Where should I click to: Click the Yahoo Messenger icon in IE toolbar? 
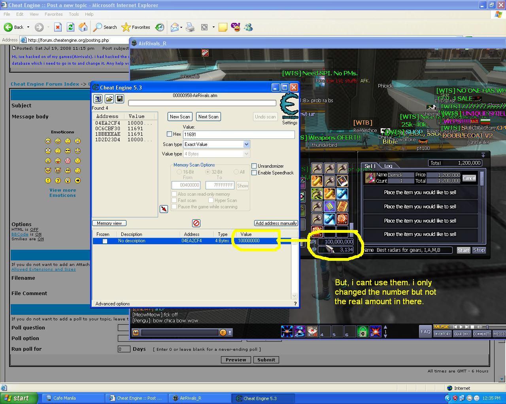(236, 27)
